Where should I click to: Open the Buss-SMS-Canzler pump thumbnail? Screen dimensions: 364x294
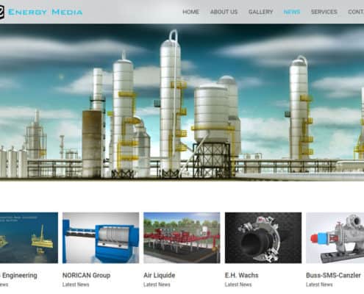point(335,237)
